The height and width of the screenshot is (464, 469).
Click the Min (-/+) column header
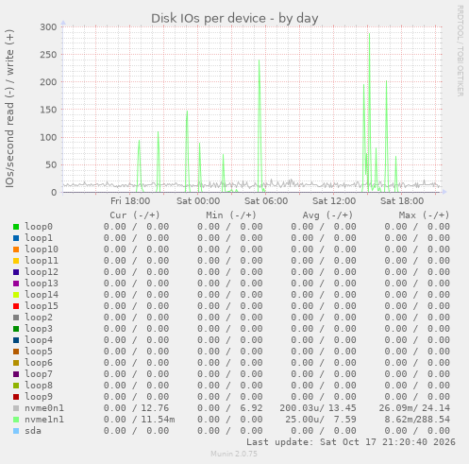pos(231,215)
